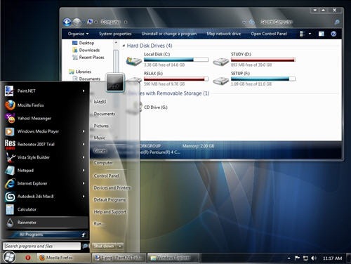Open Default Programs

coord(110,199)
